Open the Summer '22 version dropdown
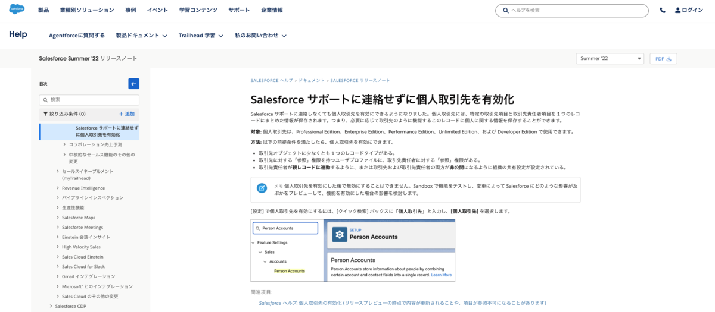Image resolution: width=715 pixels, height=312 pixels. [x=610, y=59]
